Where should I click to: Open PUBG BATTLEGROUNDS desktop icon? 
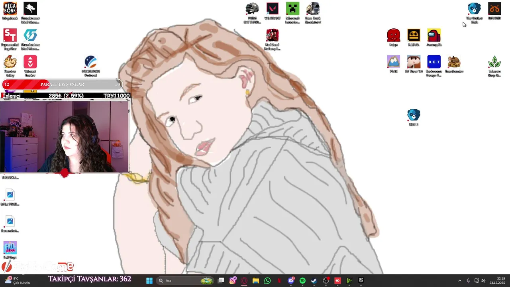pos(252,13)
